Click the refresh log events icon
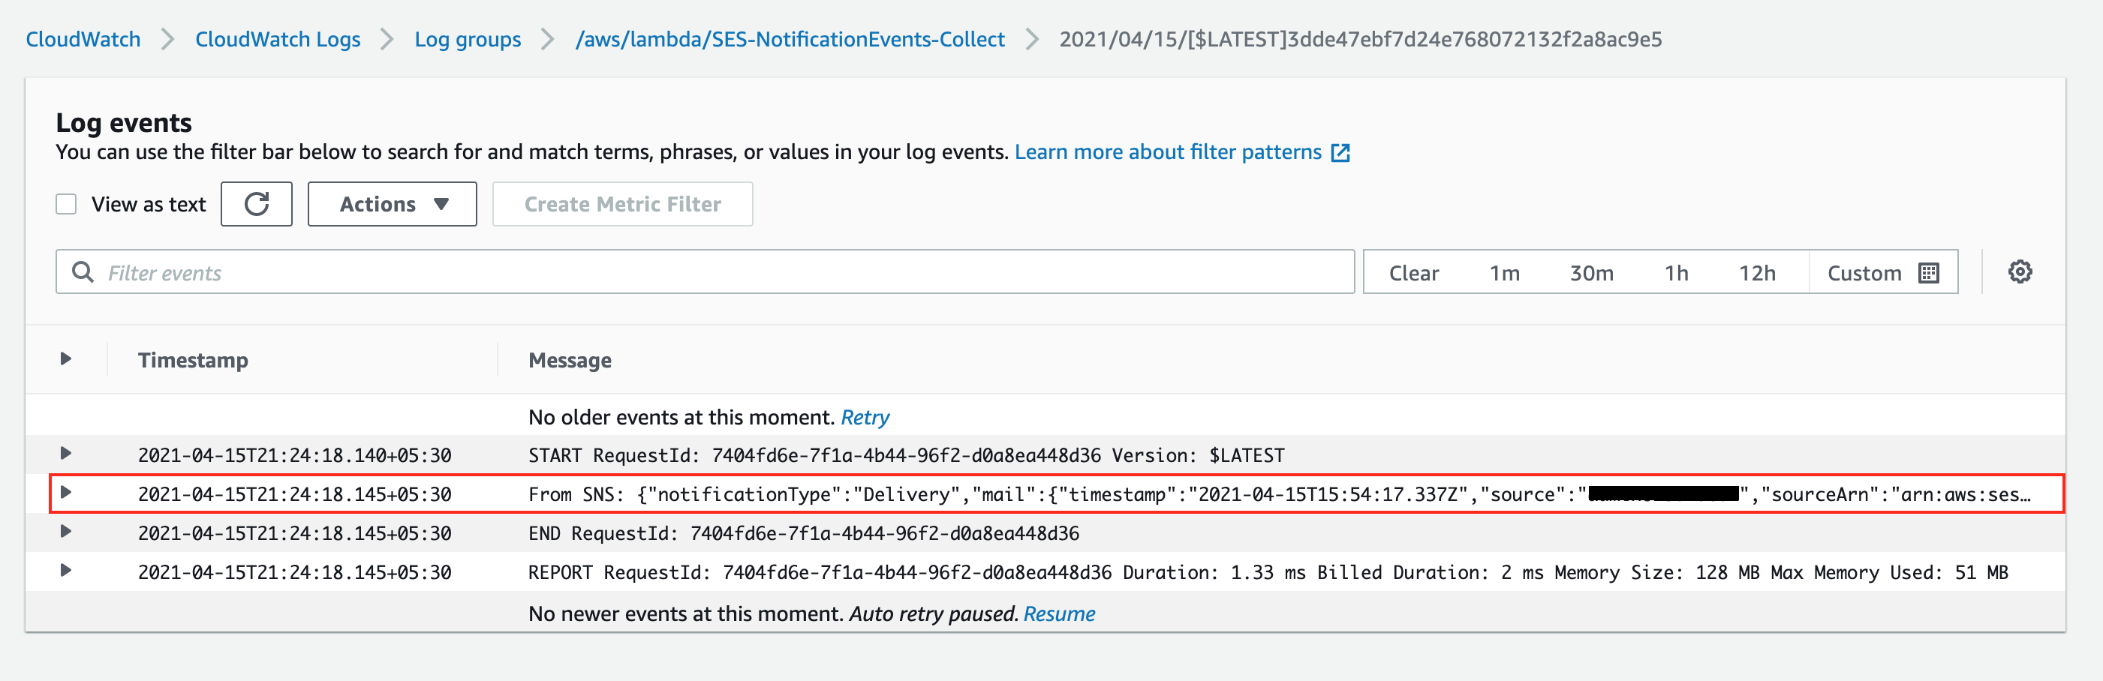 tap(257, 204)
